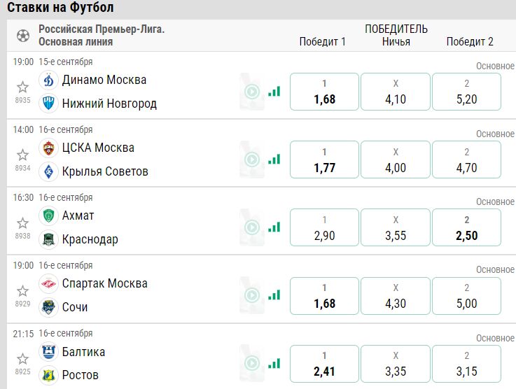The image size is (516, 389).
Task: Select draw odds 4,00 for CSKA match
Action: [396, 160]
